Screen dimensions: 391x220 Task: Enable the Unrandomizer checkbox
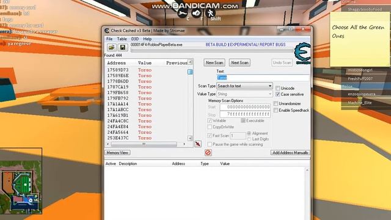click(x=276, y=103)
